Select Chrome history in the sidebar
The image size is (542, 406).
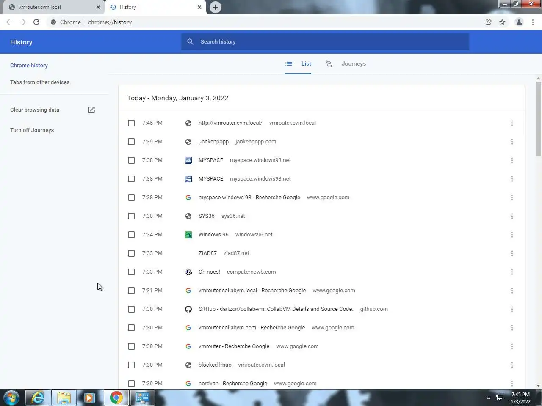click(x=29, y=66)
